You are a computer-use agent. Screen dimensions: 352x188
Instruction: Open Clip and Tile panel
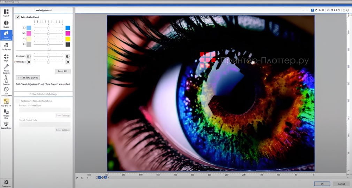(6, 102)
